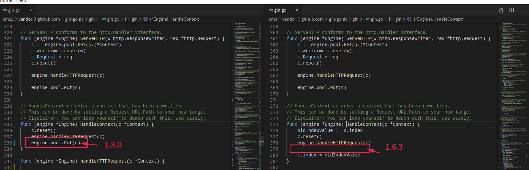
Task: Click the Disclaimer comment on line 334 left
Action: point(113,118)
